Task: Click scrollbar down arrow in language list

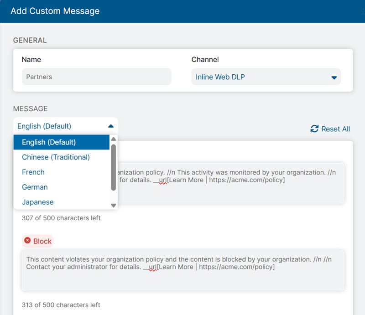Action: (x=114, y=206)
